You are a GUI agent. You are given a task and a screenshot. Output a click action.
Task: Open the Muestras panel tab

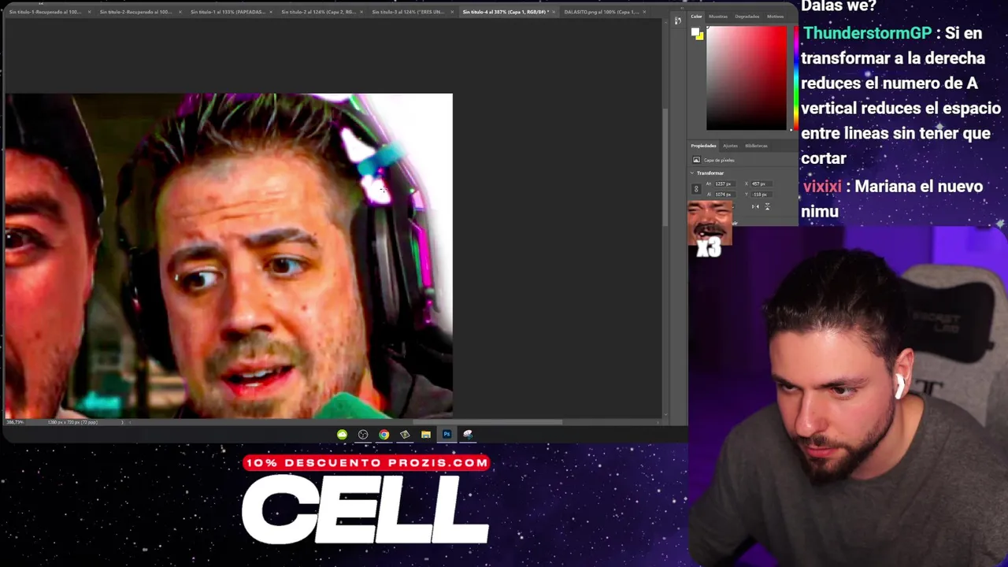tap(718, 17)
